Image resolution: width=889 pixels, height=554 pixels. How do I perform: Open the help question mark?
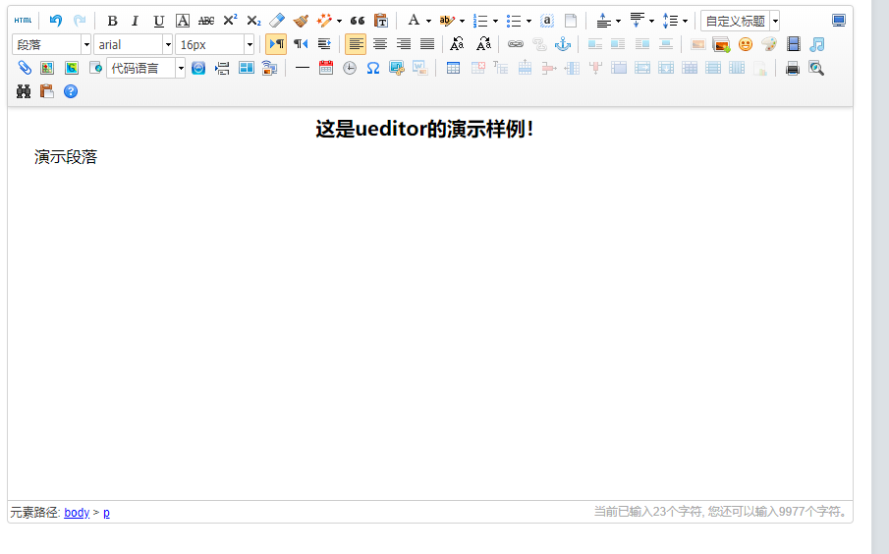tap(71, 91)
